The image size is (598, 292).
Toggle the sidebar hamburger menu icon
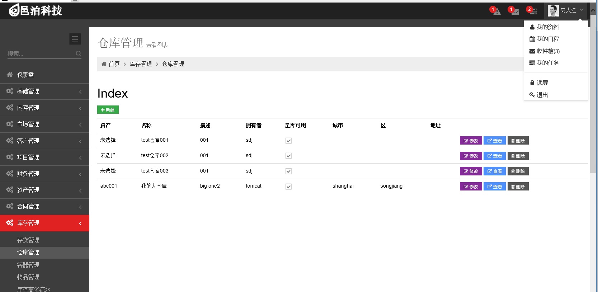tap(75, 39)
